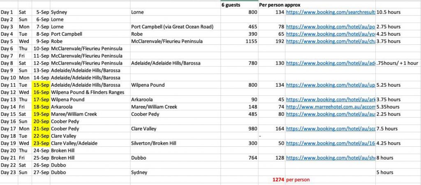Screen dimensions: 421x185
Task: Click the 'Wilpena Pound & Flinders Ranges' cell
Action: tap(88, 92)
